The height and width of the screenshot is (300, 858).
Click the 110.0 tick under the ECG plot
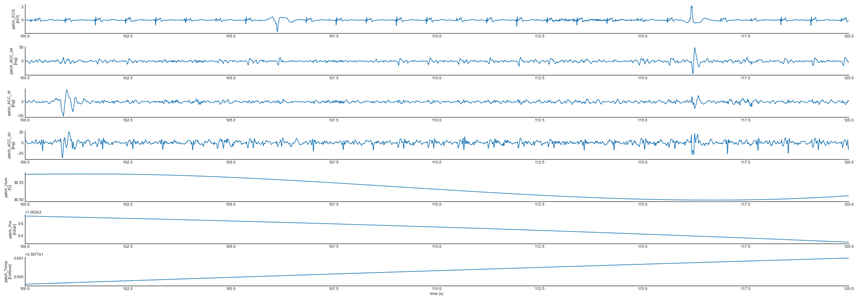(x=437, y=36)
